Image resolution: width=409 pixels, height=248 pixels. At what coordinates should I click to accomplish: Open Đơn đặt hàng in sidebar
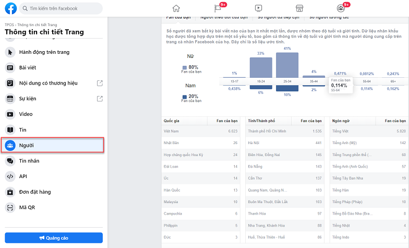(35, 192)
